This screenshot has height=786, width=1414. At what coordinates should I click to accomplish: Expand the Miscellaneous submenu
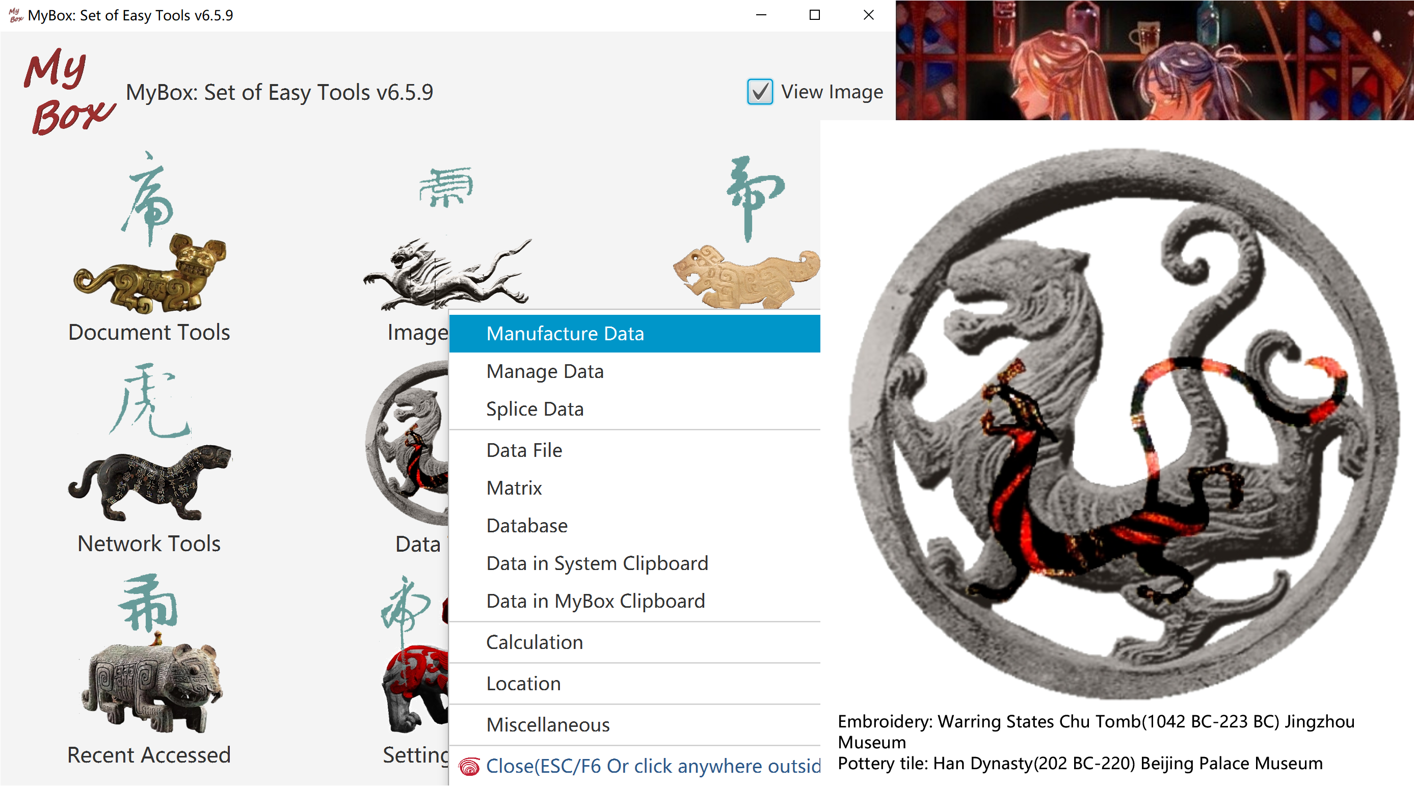(x=634, y=725)
